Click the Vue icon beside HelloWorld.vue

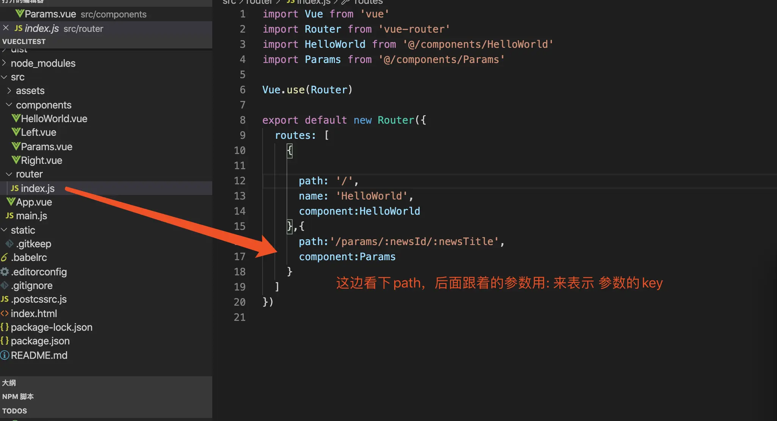[x=16, y=118]
